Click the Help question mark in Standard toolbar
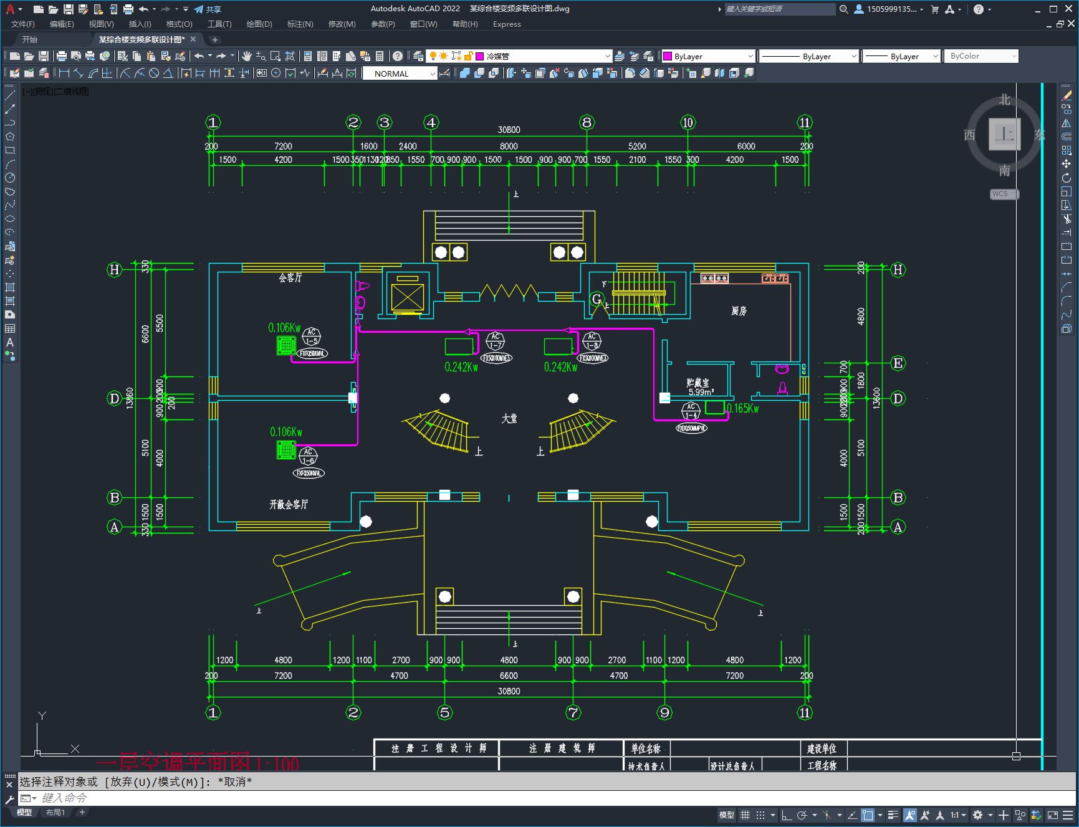This screenshot has width=1079, height=827. click(x=398, y=56)
